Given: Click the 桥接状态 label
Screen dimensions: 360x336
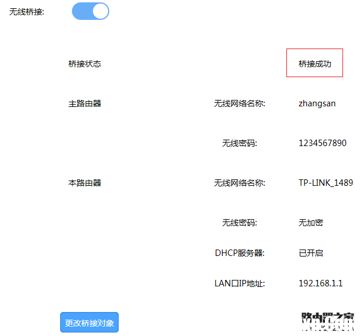Looking at the screenshot, I should tap(85, 64).
